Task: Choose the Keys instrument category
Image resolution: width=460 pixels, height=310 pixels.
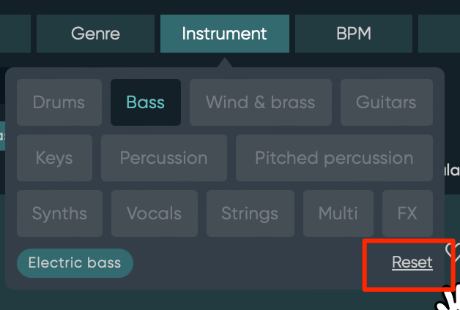Action: coord(54,158)
